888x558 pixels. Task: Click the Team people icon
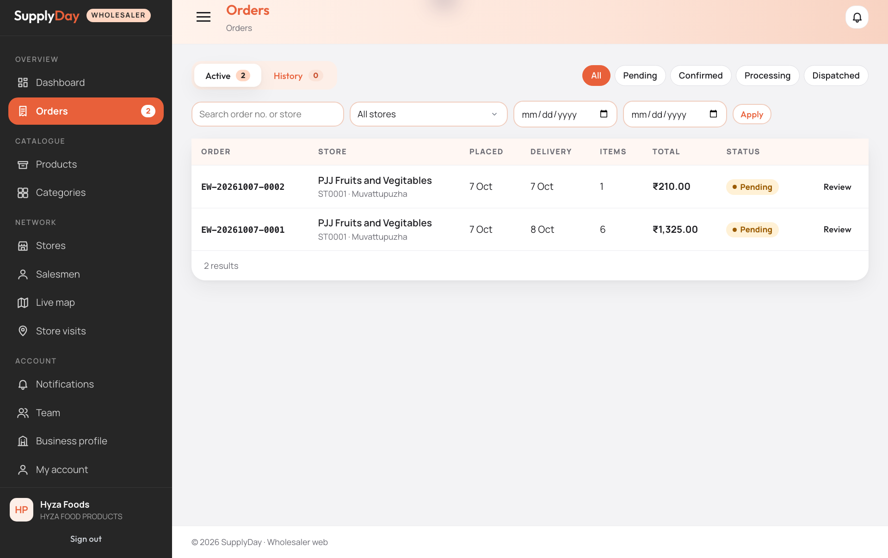tap(23, 413)
